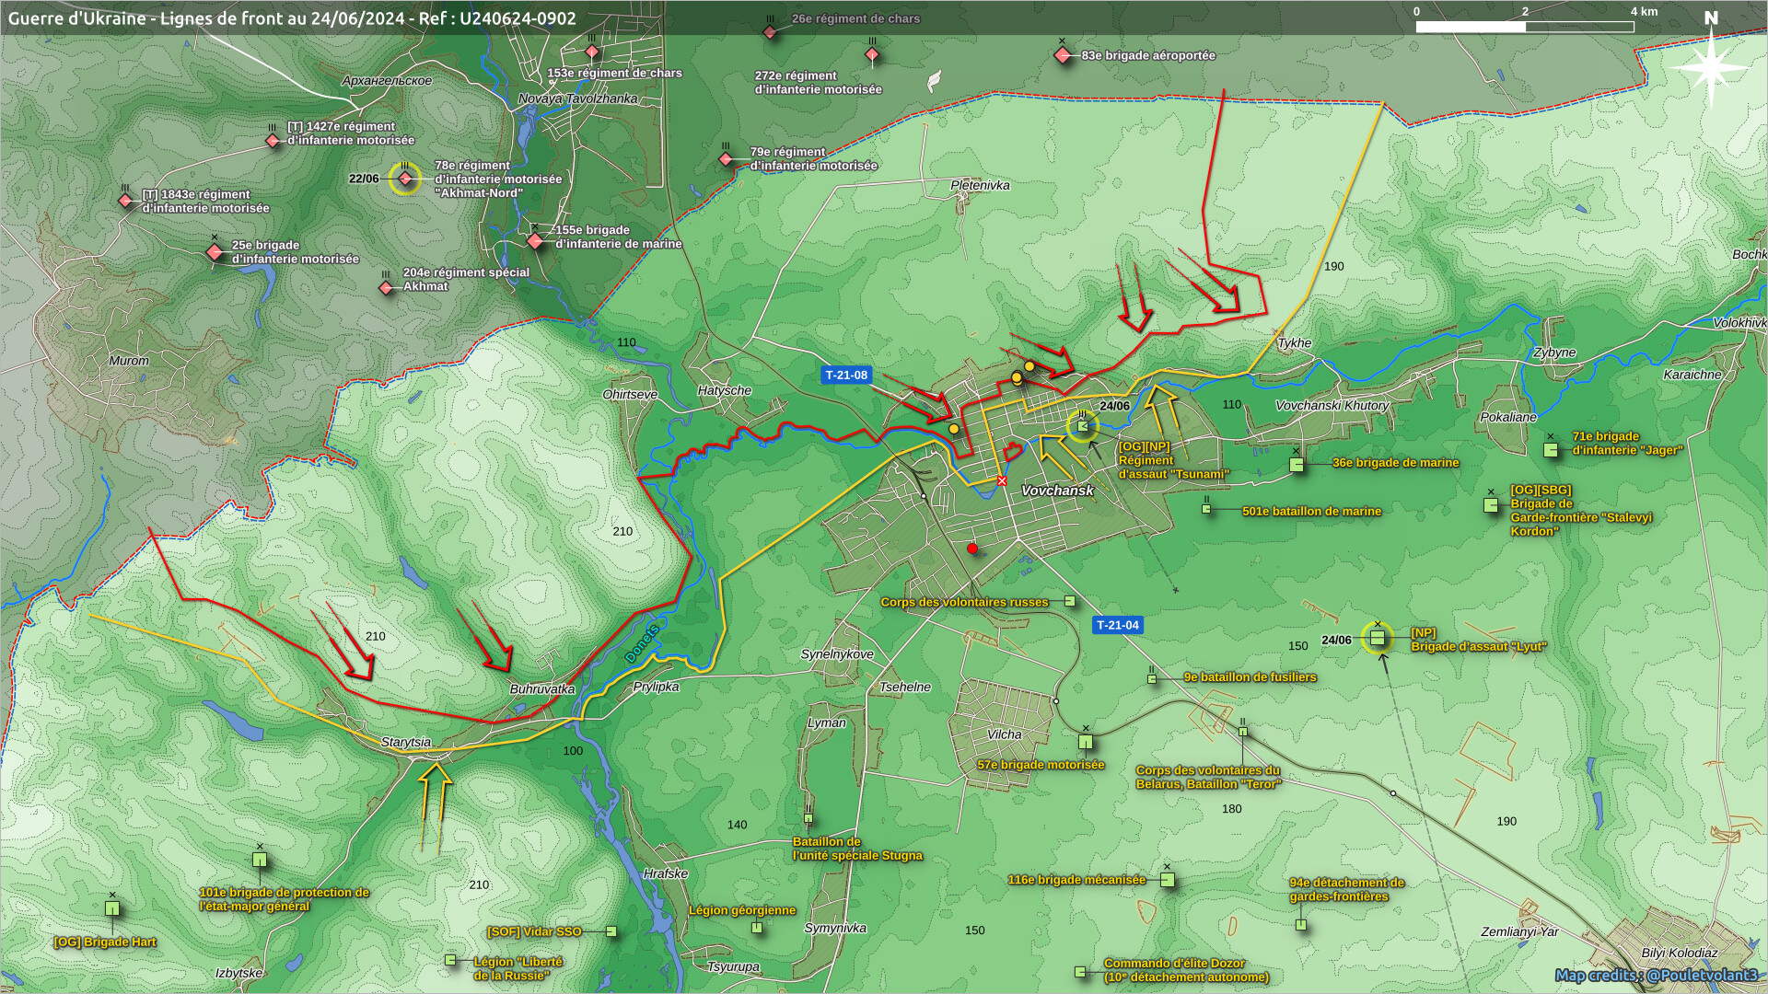This screenshot has height=994, width=1768.
Task: Click the 71e brigade Jager unit marker
Action: tap(1551, 450)
